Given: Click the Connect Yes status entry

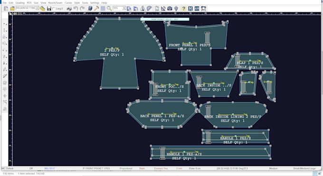Looking at the screenshot, I should click(x=161, y=168).
